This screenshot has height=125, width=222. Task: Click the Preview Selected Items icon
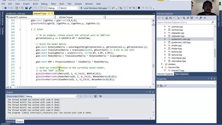[205, 18]
